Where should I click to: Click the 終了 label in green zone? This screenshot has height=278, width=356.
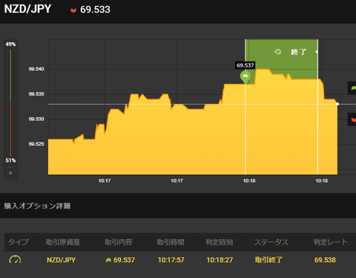[299, 52]
